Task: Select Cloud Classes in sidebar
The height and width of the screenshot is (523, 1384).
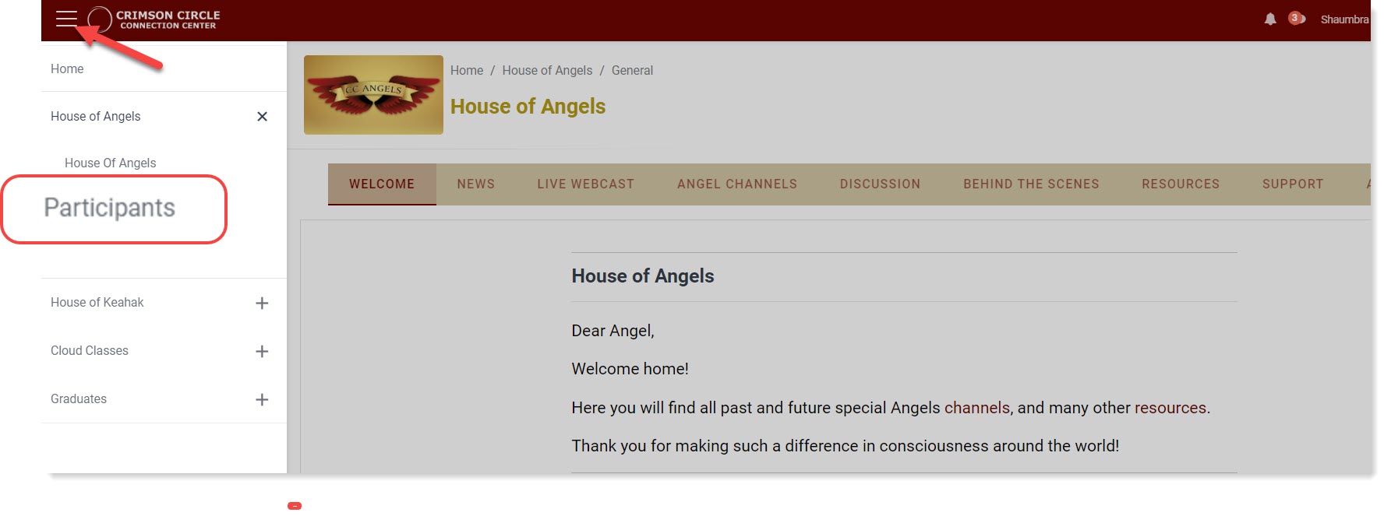Action: point(90,350)
